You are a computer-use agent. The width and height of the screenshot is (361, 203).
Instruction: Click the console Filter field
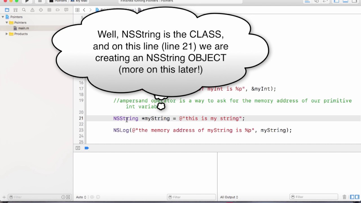point(314,197)
